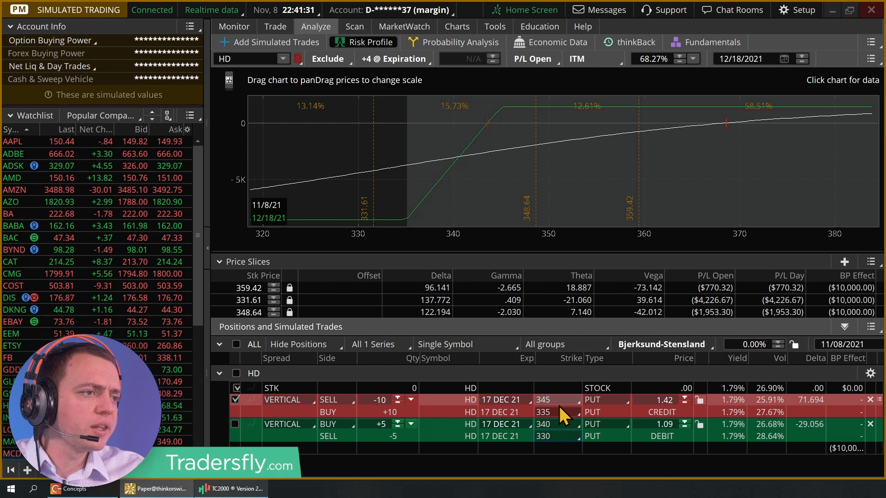Collapse the Price Slices section
886x498 pixels.
pyautogui.click(x=220, y=262)
